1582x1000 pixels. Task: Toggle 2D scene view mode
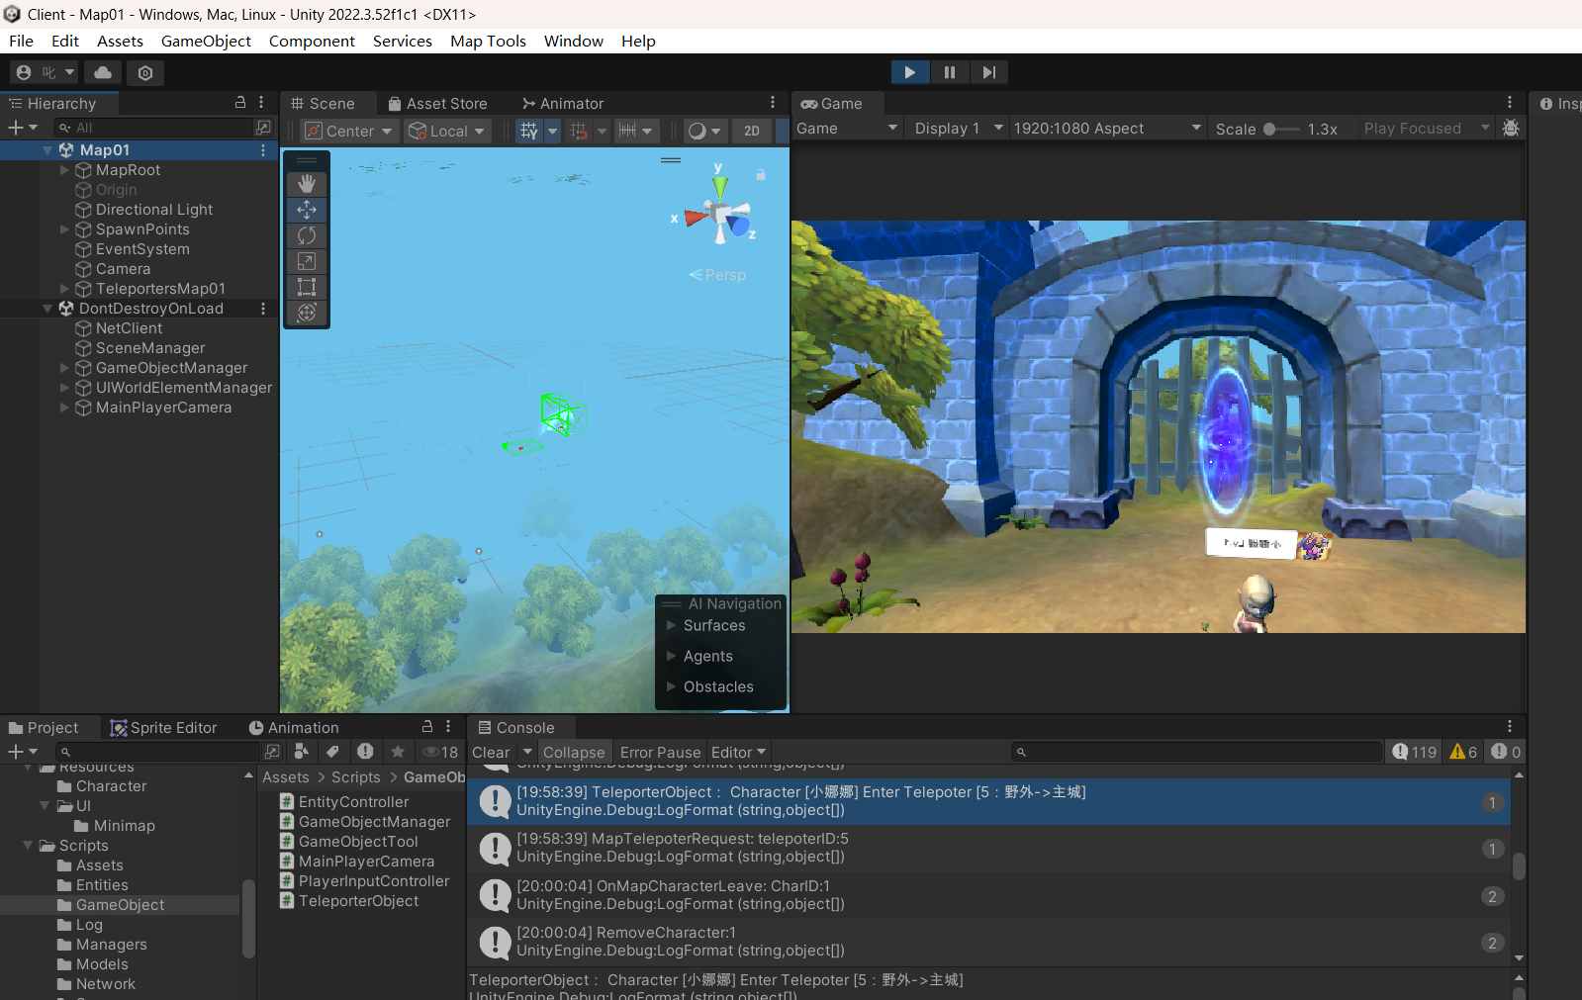point(751,131)
